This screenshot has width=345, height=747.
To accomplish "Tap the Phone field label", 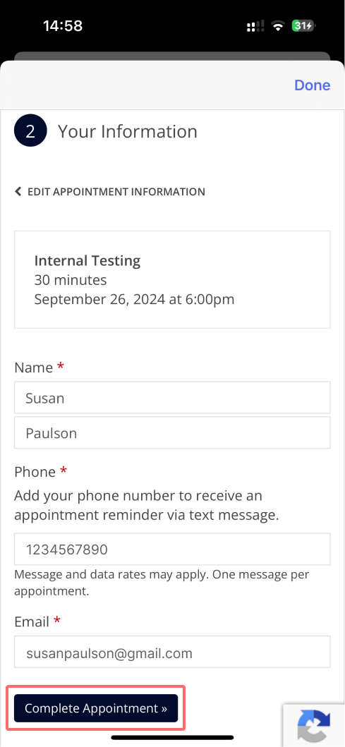I will tap(35, 472).
